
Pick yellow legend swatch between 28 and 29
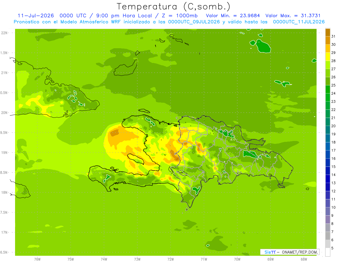[328, 57]
